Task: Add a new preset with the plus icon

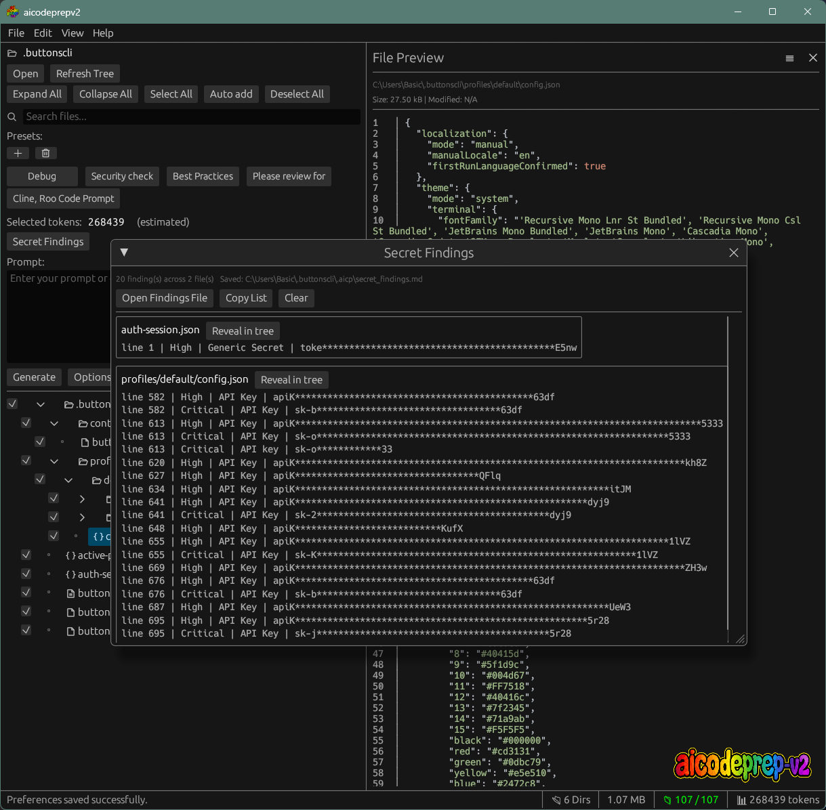Action: (x=18, y=153)
